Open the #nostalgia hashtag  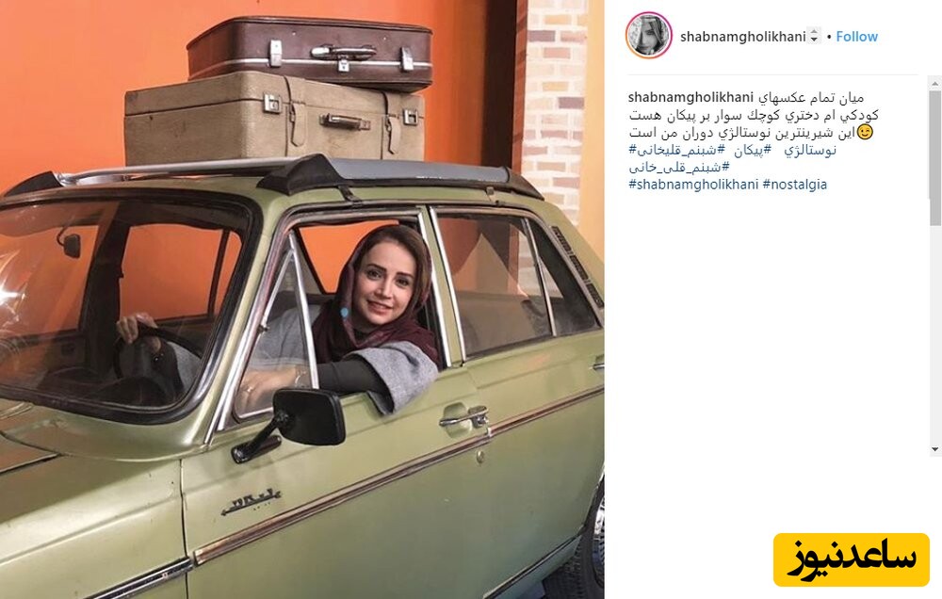(x=795, y=185)
